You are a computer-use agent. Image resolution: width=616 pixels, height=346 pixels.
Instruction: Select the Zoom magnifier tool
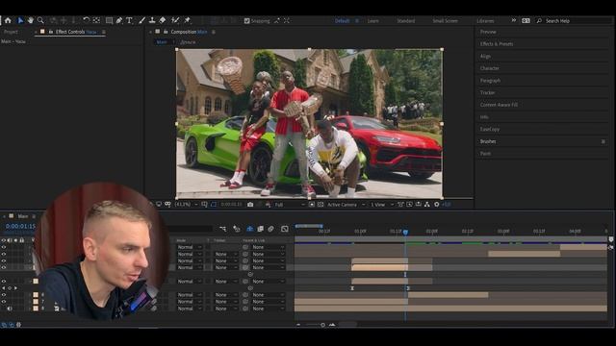40,20
